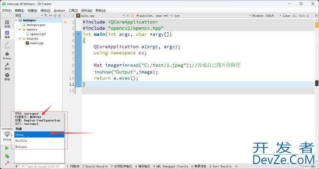The image size is (319, 169).
Task: Click the Line: 11, Col: 2 indicator
Action: click(296, 15)
